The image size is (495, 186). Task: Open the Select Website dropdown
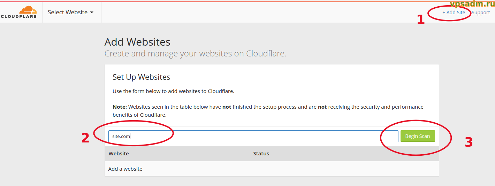pos(70,12)
